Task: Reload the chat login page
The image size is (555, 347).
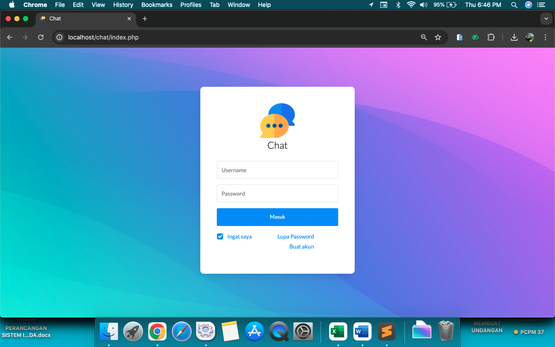Action: pyautogui.click(x=41, y=37)
